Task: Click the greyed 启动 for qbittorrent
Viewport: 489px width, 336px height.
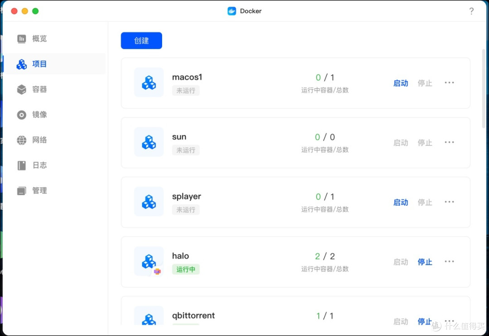Action: click(x=400, y=322)
